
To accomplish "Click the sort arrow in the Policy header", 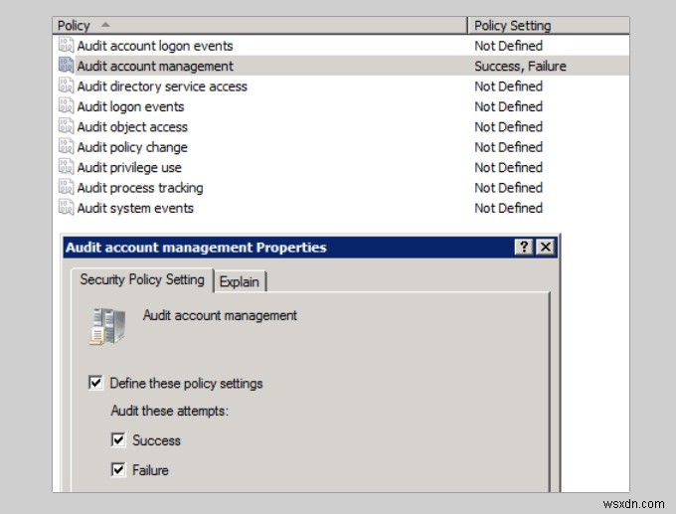I will [x=105, y=25].
